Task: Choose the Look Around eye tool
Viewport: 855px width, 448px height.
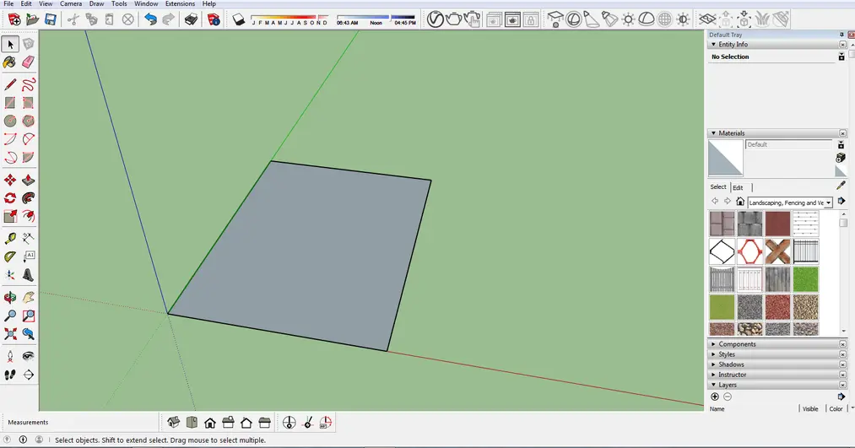Action: coord(29,356)
